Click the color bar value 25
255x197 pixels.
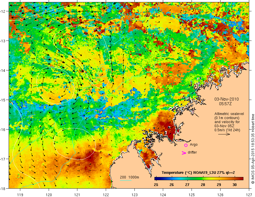pos(156,185)
